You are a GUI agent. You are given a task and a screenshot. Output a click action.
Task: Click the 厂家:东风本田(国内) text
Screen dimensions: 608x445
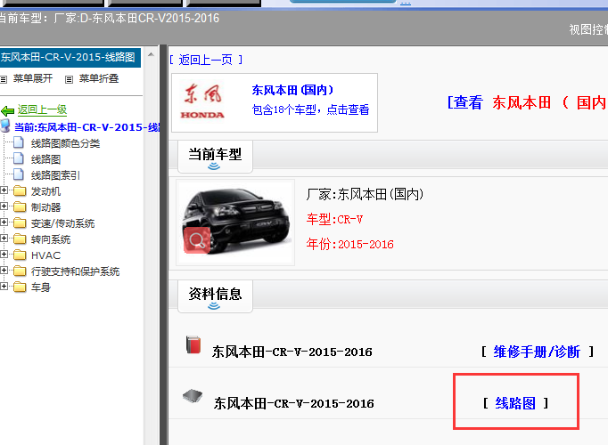point(365,194)
